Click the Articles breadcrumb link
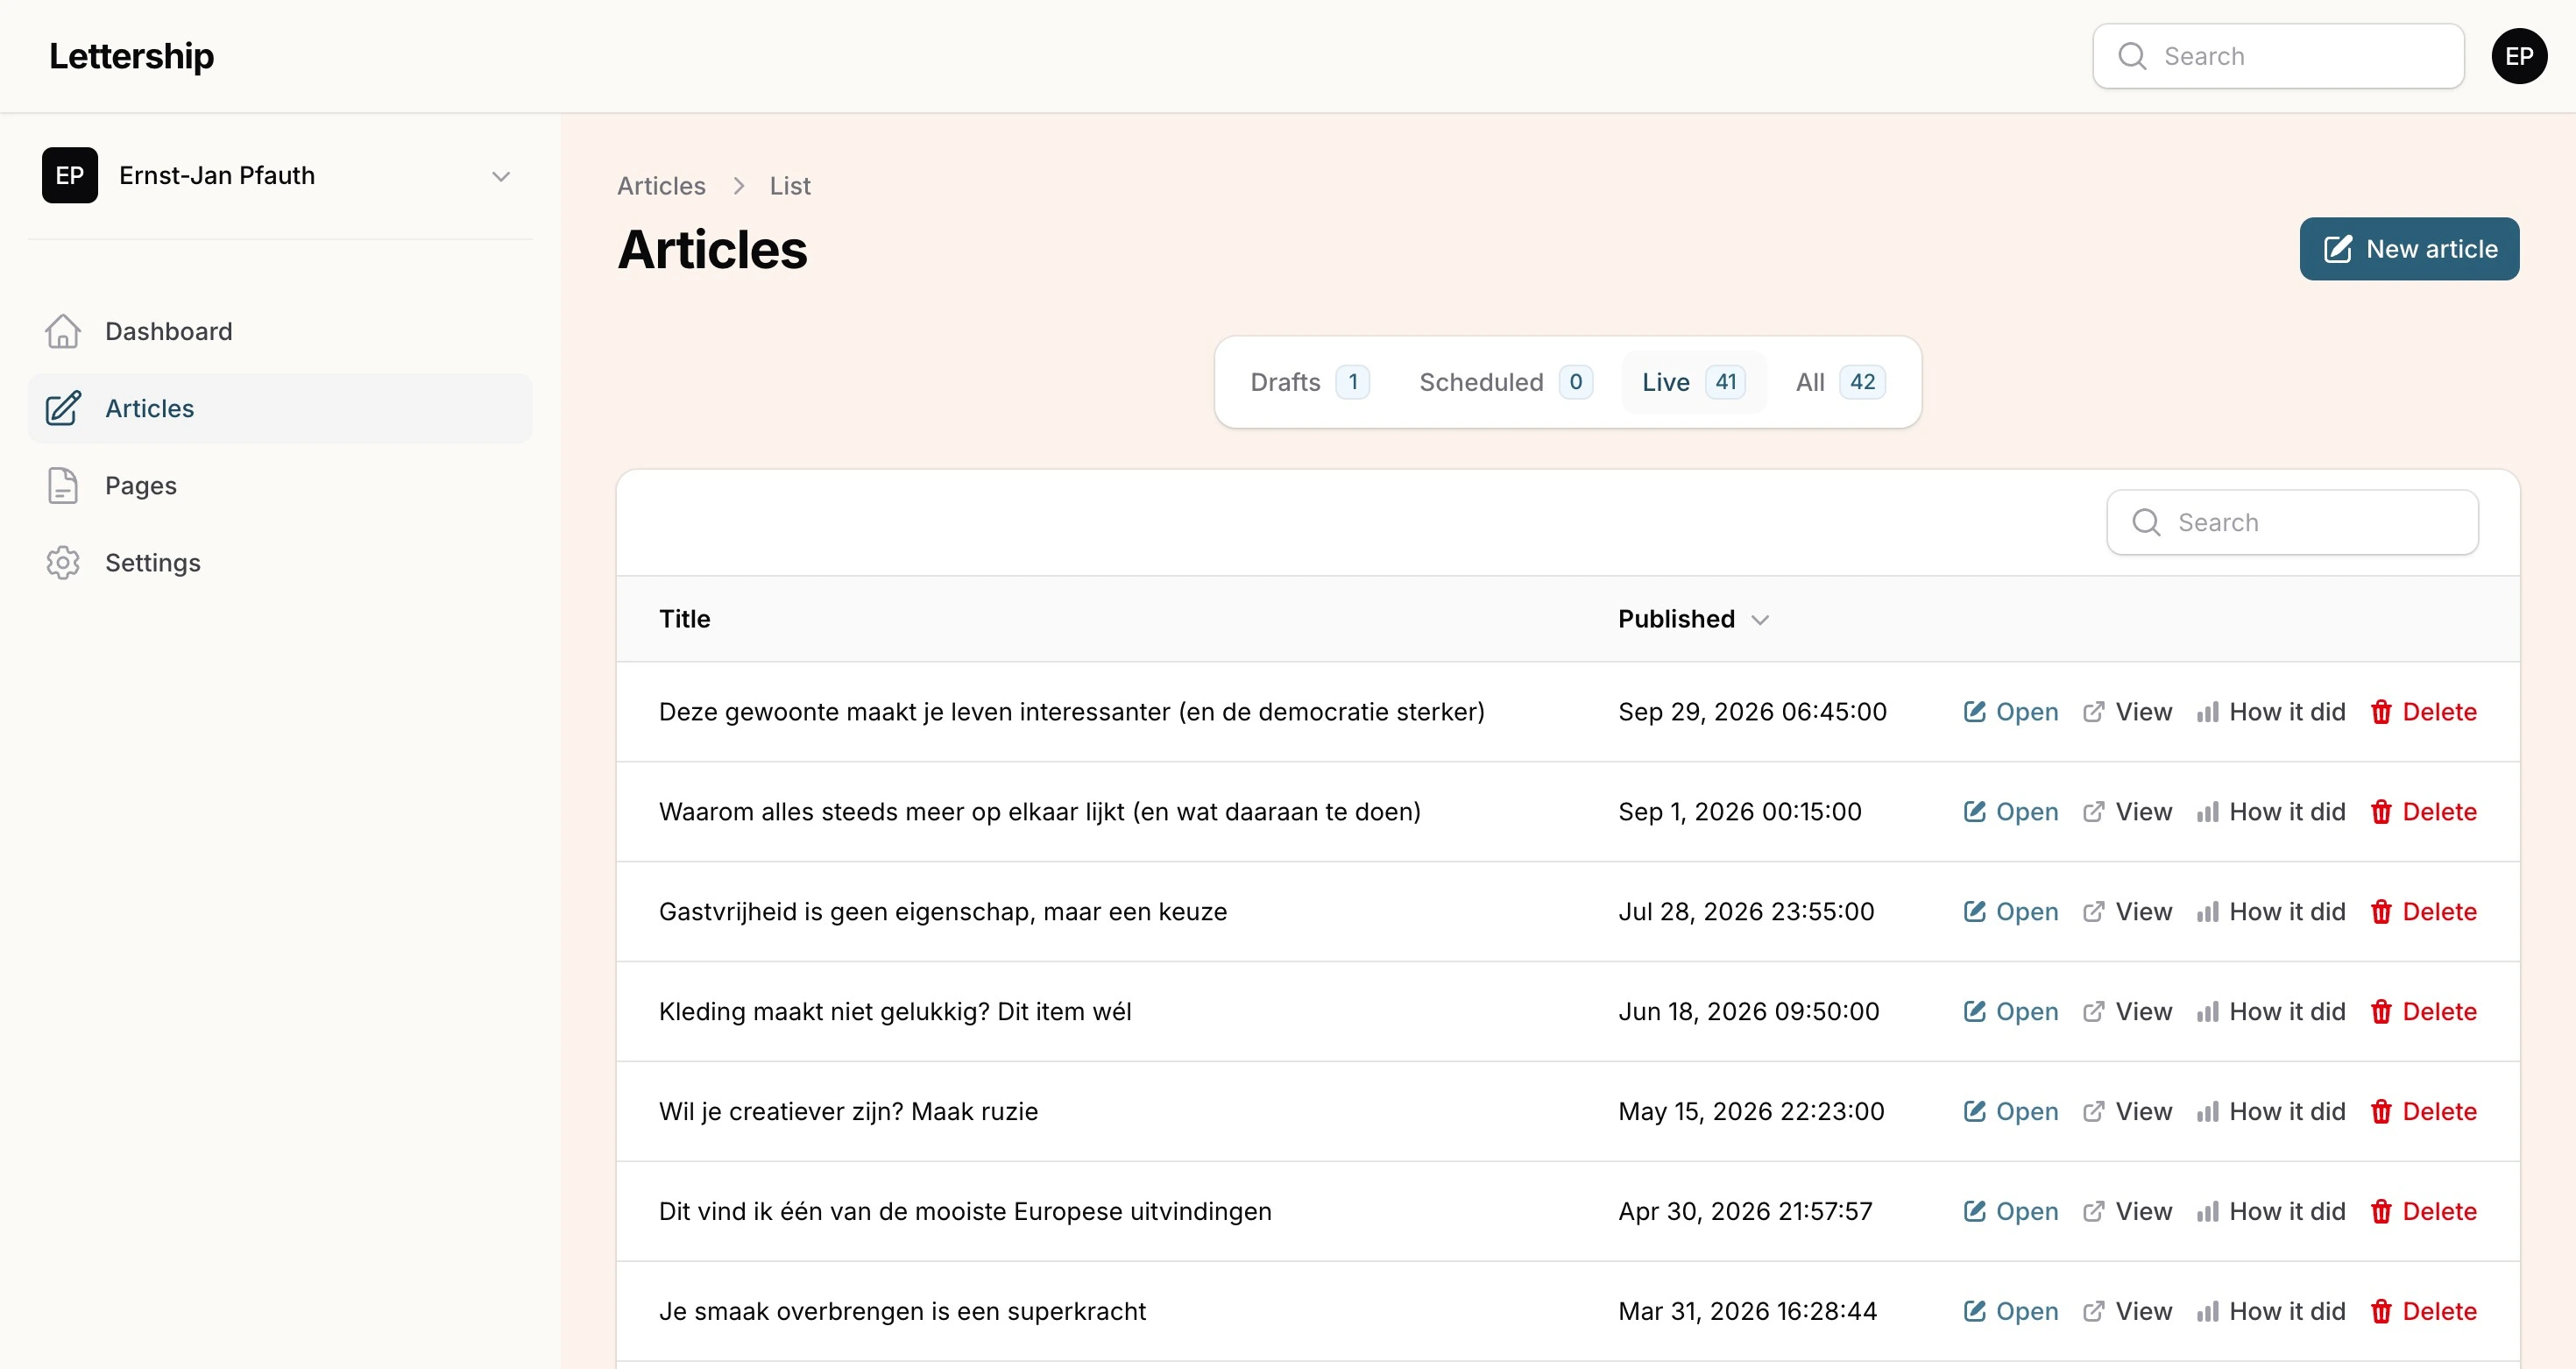Screen dimensions: 2576x1369 [x=661, y=186]
